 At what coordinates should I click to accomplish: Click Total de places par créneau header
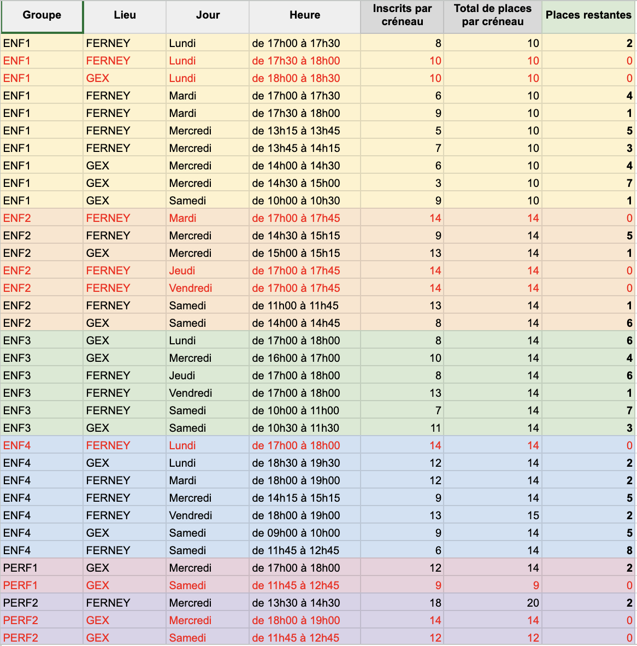point(492,16)
